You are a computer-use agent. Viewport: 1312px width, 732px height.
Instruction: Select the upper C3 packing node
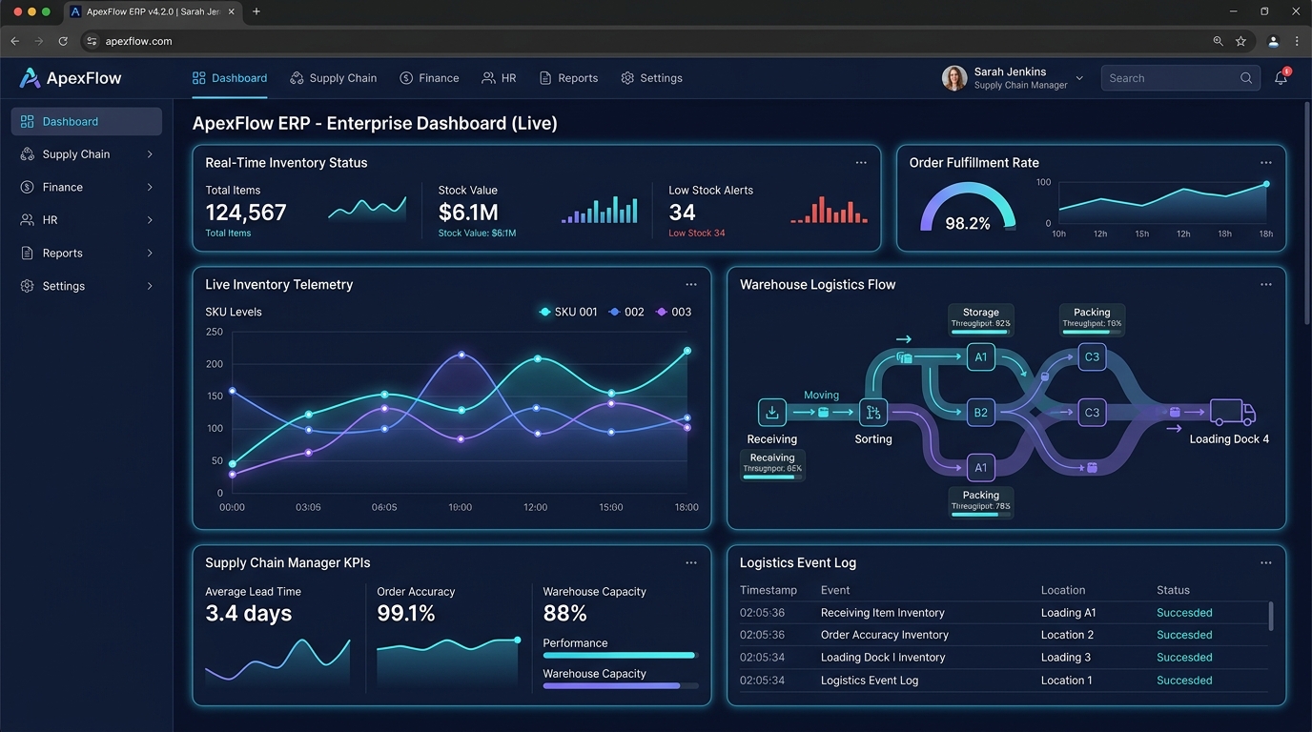(1092, 357)
